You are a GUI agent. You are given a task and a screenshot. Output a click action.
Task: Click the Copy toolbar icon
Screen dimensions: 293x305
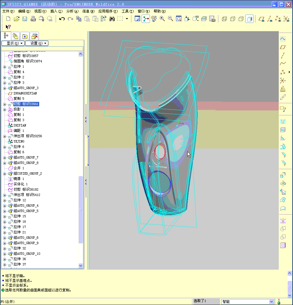click(x=79, y=19)
